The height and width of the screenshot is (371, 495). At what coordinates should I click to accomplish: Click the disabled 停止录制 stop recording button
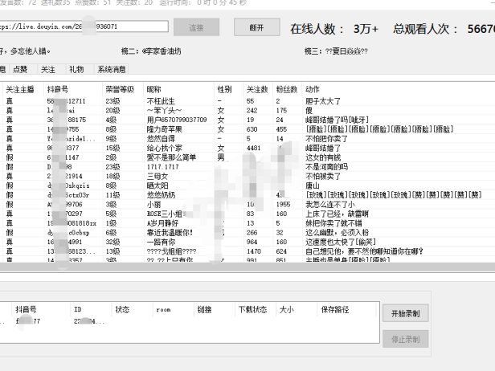pyautogui.click(x=405, y=339)
